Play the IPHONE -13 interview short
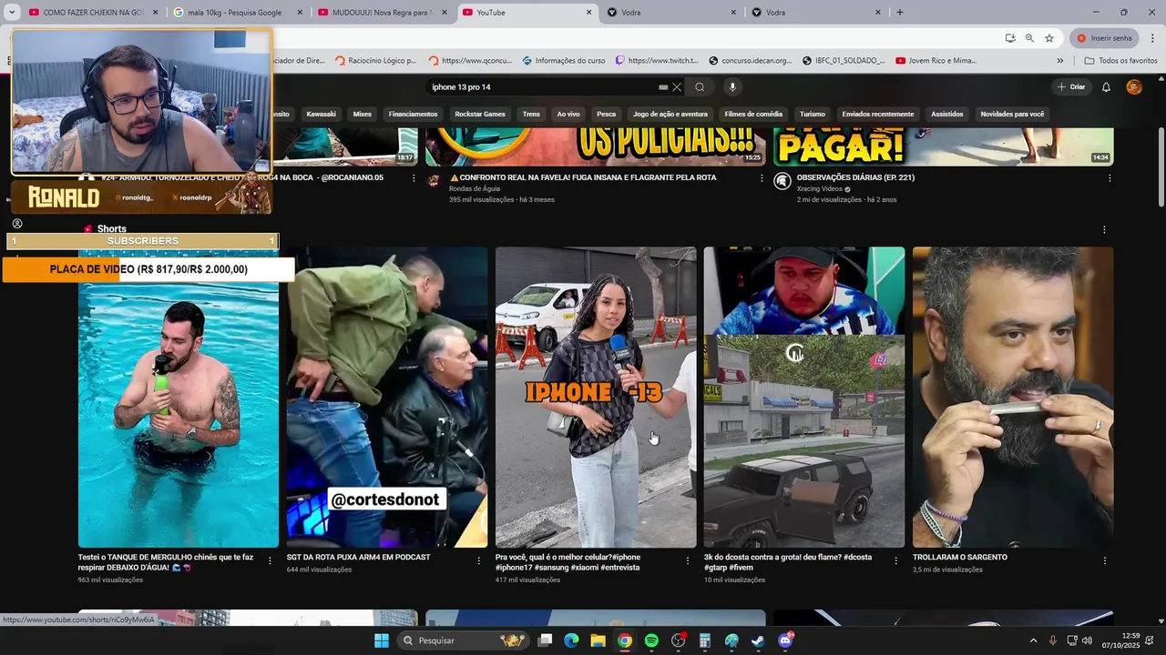The width and height of the screenshot is (1166, 655). pos(596,398)
